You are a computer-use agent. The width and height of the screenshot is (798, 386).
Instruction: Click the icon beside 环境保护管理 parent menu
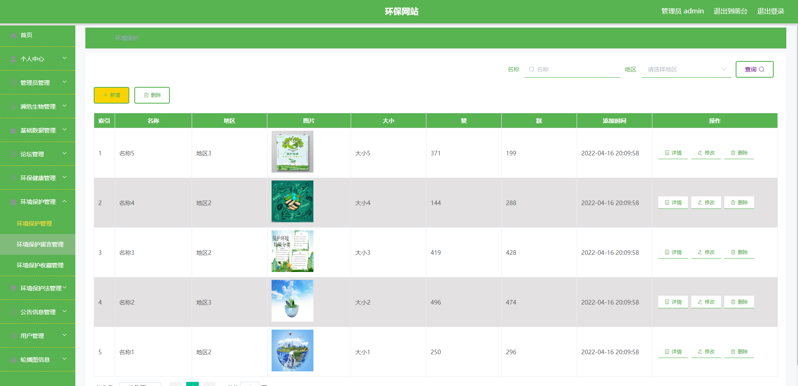[13, 202]
